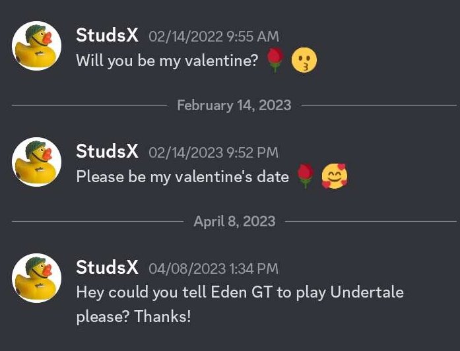Click the rose emoji after 'Will you be my valentine?'

[x=275, y=60]
